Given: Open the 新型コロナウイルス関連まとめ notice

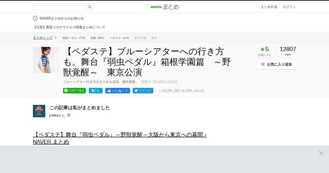Looking at the screenshot, I should coord(69,27).
